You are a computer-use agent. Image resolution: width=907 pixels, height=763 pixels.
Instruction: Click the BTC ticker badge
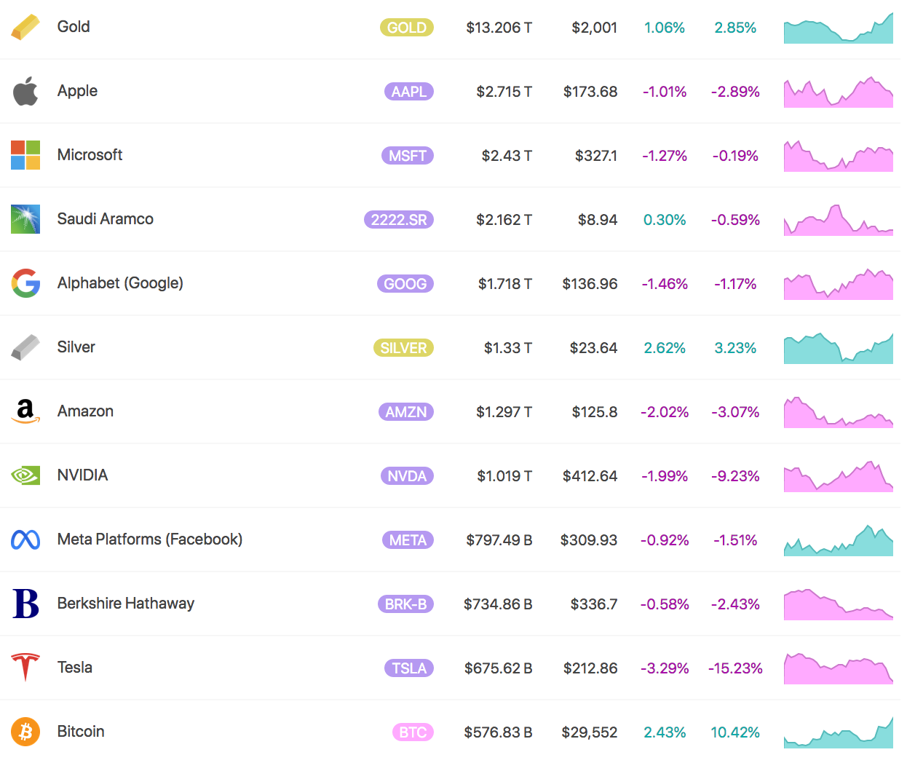(413, 732)
